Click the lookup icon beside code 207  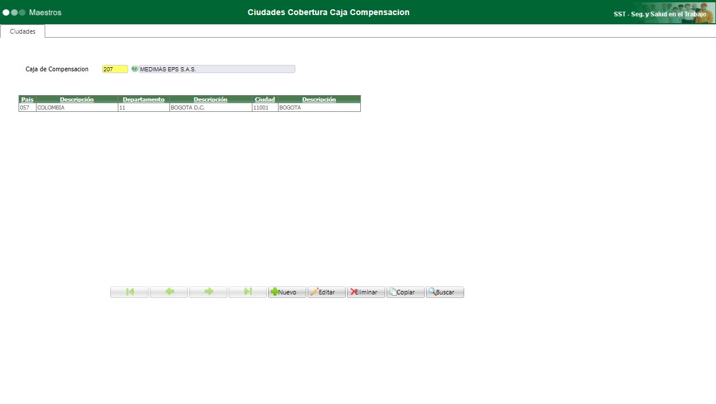[135, 69]
